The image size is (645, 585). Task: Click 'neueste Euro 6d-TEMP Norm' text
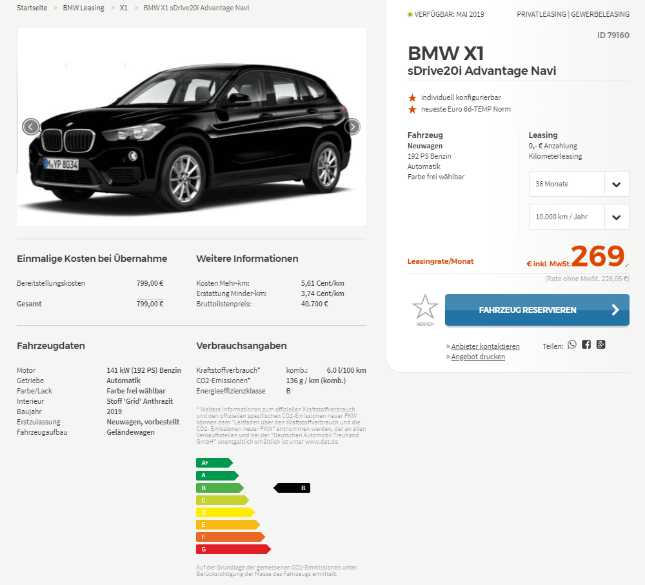click(466, 109)
